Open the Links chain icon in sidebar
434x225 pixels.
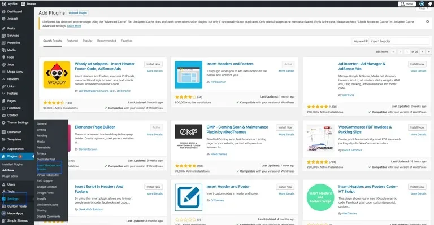tap(3, 86)
